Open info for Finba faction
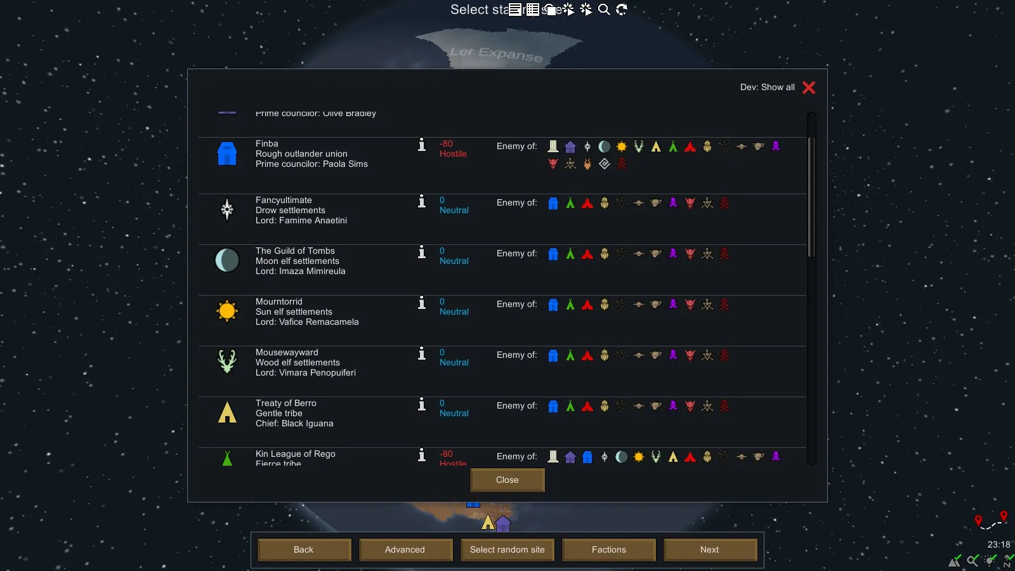 click(422, 145)
